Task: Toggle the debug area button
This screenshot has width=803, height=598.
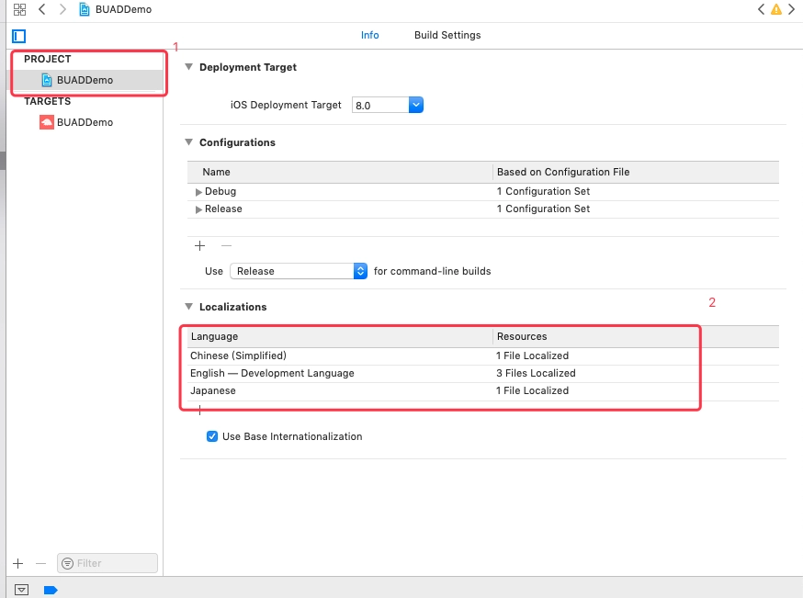Action: [x=21, y=590]
